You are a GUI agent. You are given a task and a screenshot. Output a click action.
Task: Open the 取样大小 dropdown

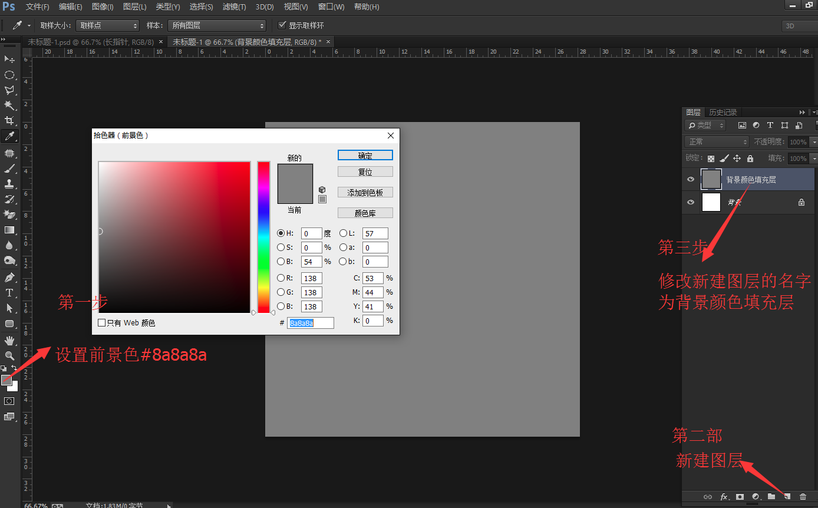coord(108,25)
